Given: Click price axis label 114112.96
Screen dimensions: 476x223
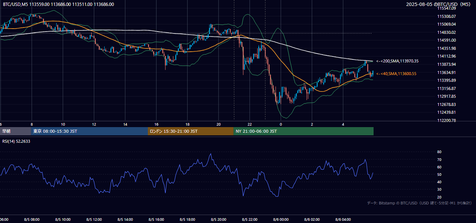Looking at the screenshot, I should click(x=447, y=56).
